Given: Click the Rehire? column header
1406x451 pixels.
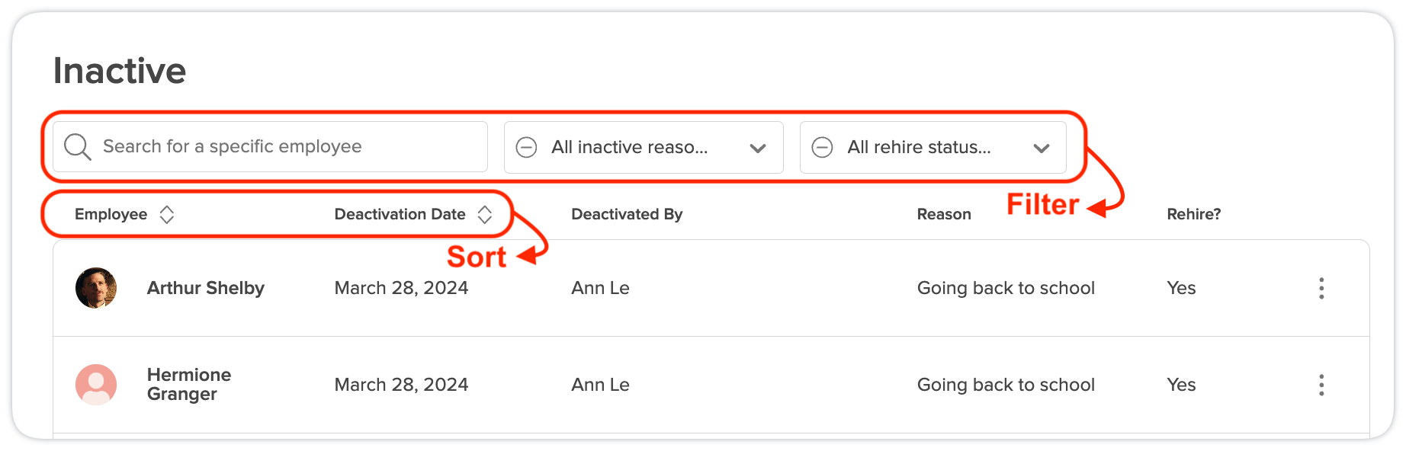Looking at the screenshot, I should click(x=1193, y=215).
